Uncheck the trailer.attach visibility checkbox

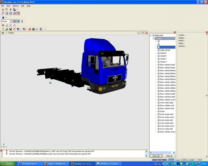pyautogui.click(x=158, y=50)
